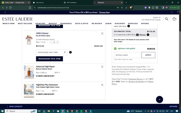Bookmark this page using the bookmark icon

[30, 8]
